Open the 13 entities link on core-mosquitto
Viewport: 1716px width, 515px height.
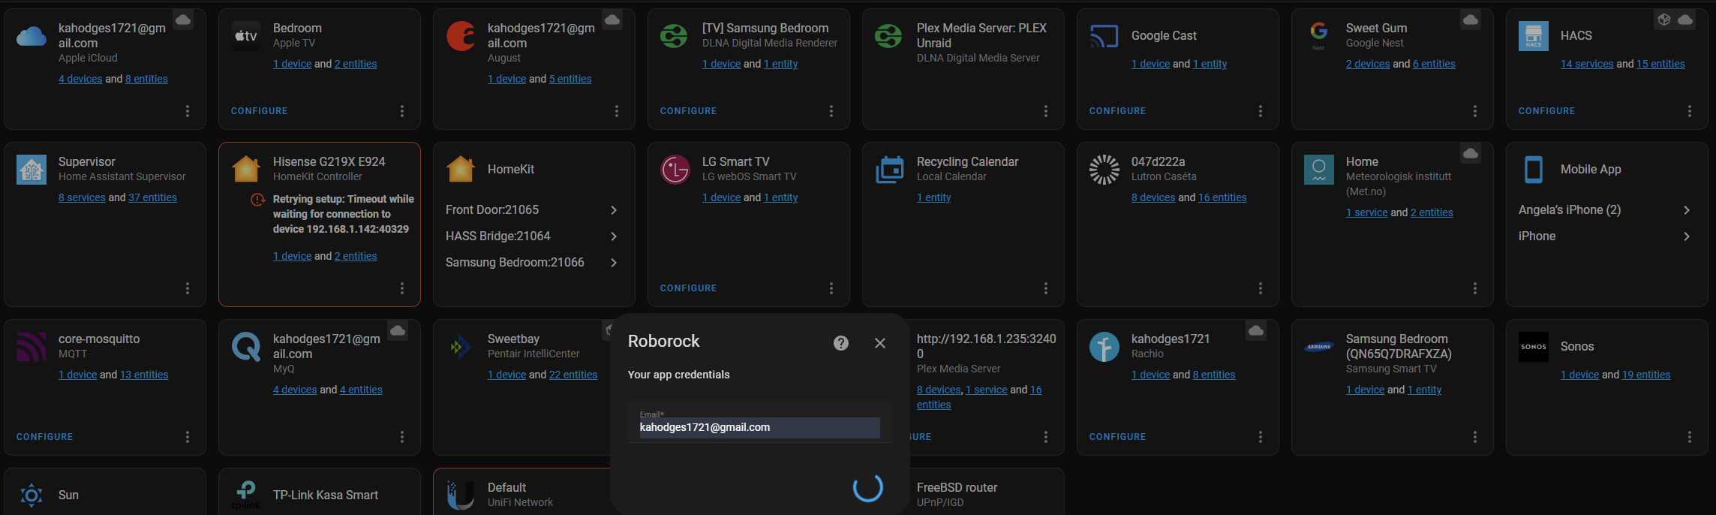coord(144,375)
